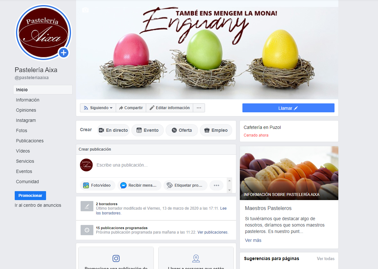
Task: Expand the Ver más description link
Action: click(x=253, y=240)
